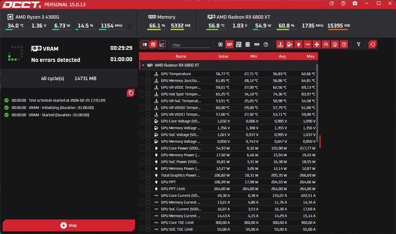Click the elapsed time 00:29:29
The height and width of the screenshot is (234, 396).
pos(121,48)
